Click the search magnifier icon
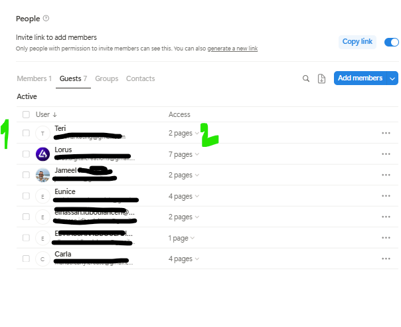Image resolution: width=401 pixels, height=327 pixels. [x=306, y=78]
